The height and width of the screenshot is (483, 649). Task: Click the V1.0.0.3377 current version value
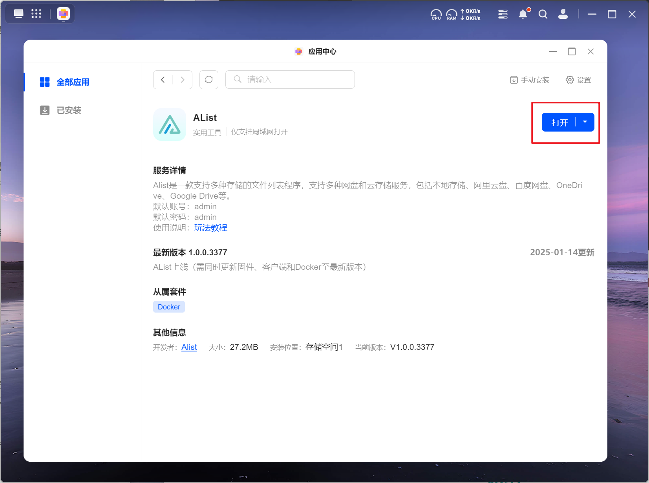(412, 347)
